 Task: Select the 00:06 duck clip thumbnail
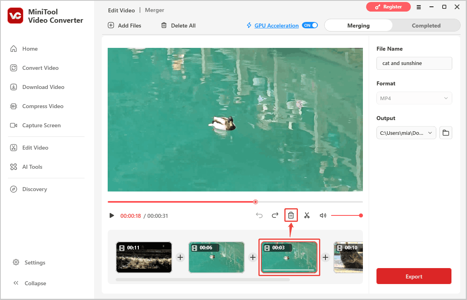(217, 257)
